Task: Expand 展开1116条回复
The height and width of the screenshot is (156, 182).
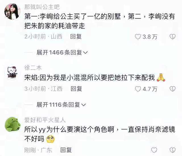Action: pos(61,105)
